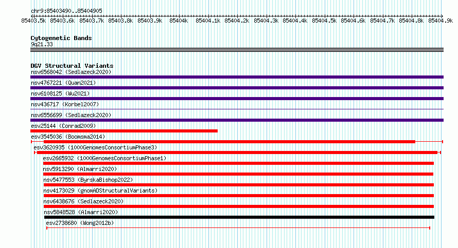
Task: Open nsv6556699 (Sedlazeck2020) variant label
Action: [x=71, y=115]
